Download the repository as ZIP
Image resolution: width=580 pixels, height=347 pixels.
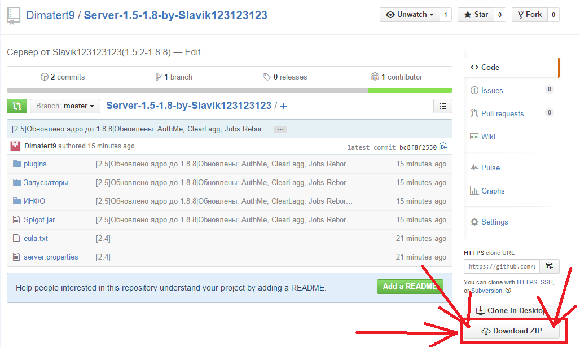click(512, 331)
